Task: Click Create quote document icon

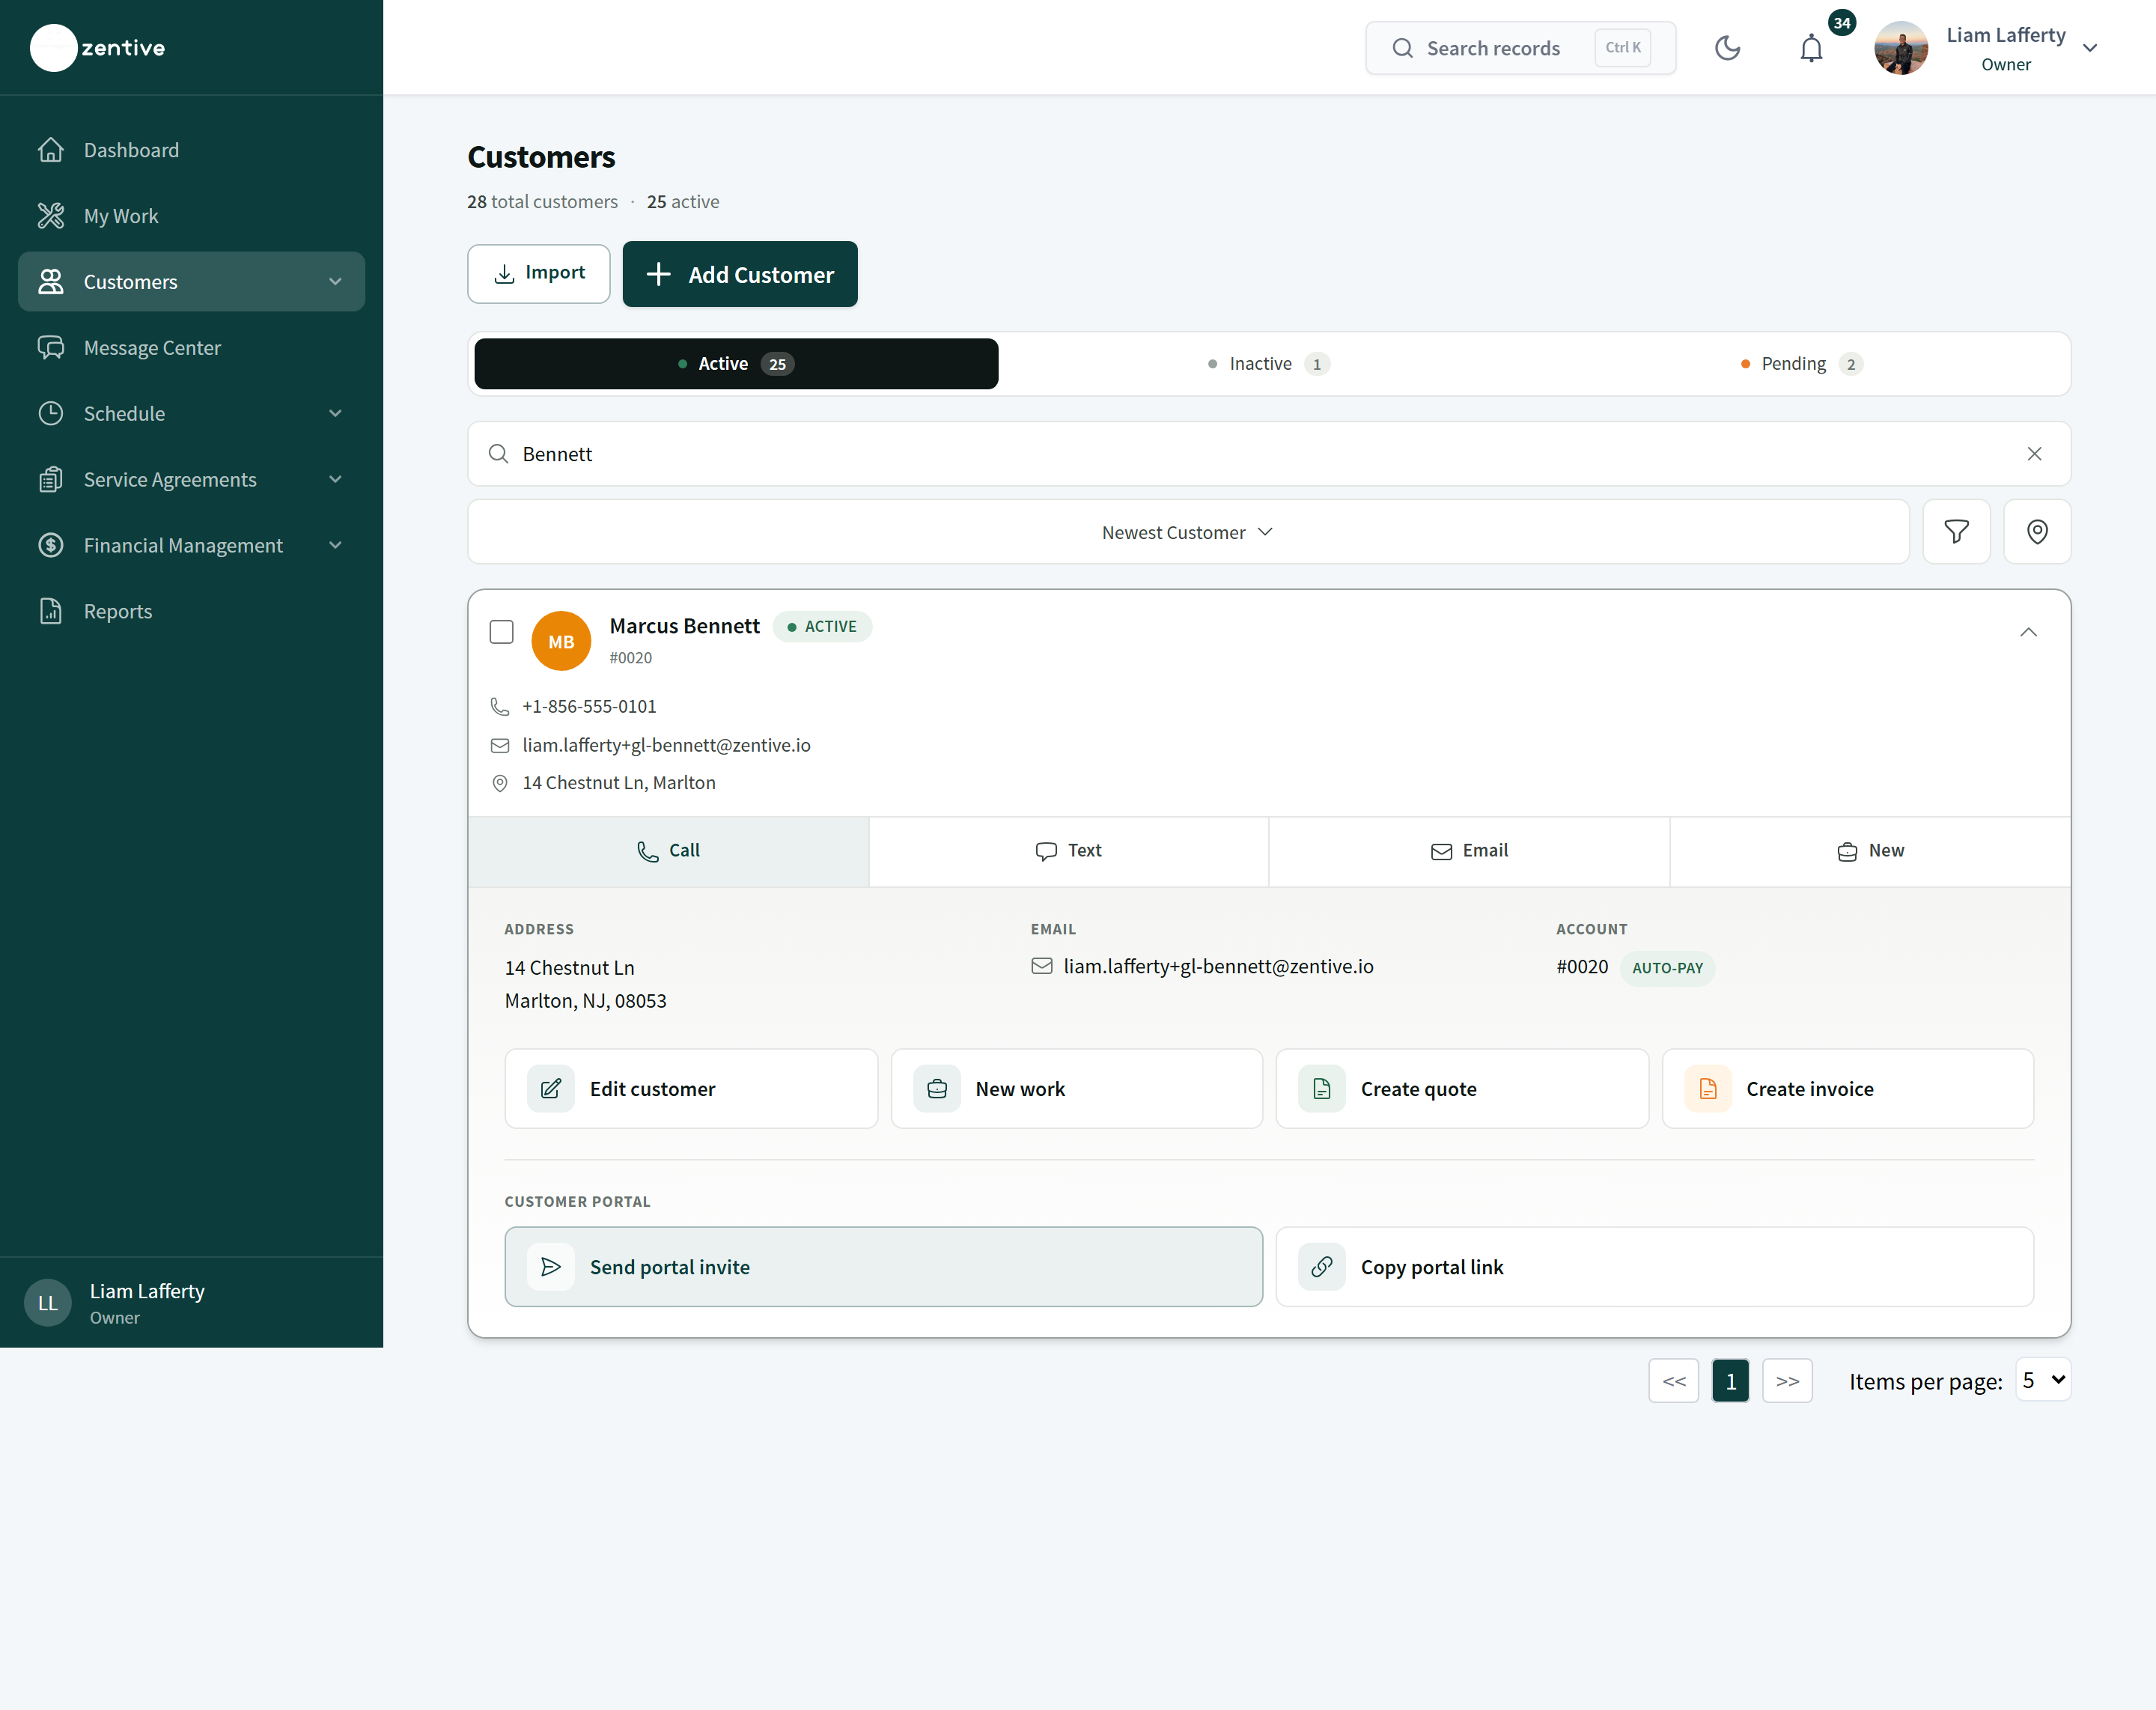Action: coord(1322,1089)
